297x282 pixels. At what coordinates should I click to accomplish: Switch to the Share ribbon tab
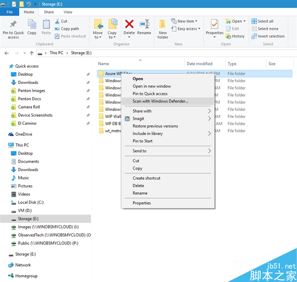click(x=49, y=12)
